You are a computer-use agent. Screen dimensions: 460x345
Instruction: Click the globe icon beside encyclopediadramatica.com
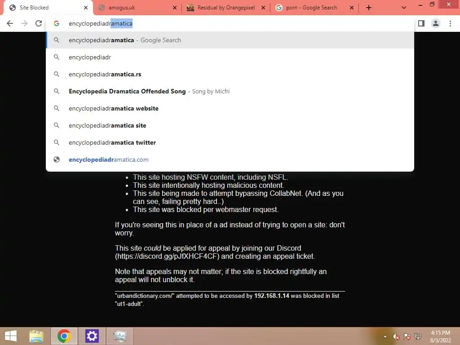pos(57,159)
